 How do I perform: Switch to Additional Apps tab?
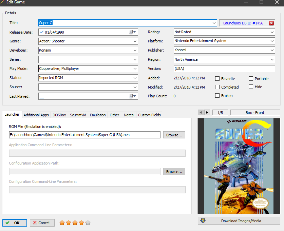(x=36, y=115)
